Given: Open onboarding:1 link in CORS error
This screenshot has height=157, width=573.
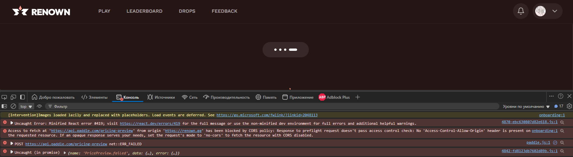Looking at the screenshot, I should [545, 131].
